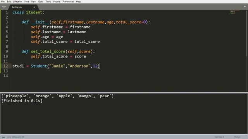
Task: Click the __init__ method name
Action: [x=40, y=22]
